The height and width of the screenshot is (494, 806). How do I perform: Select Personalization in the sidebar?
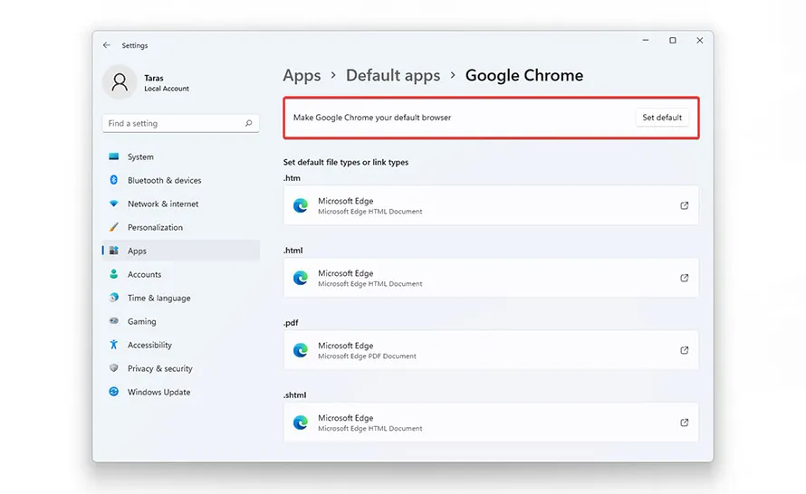tap(155, 227)
